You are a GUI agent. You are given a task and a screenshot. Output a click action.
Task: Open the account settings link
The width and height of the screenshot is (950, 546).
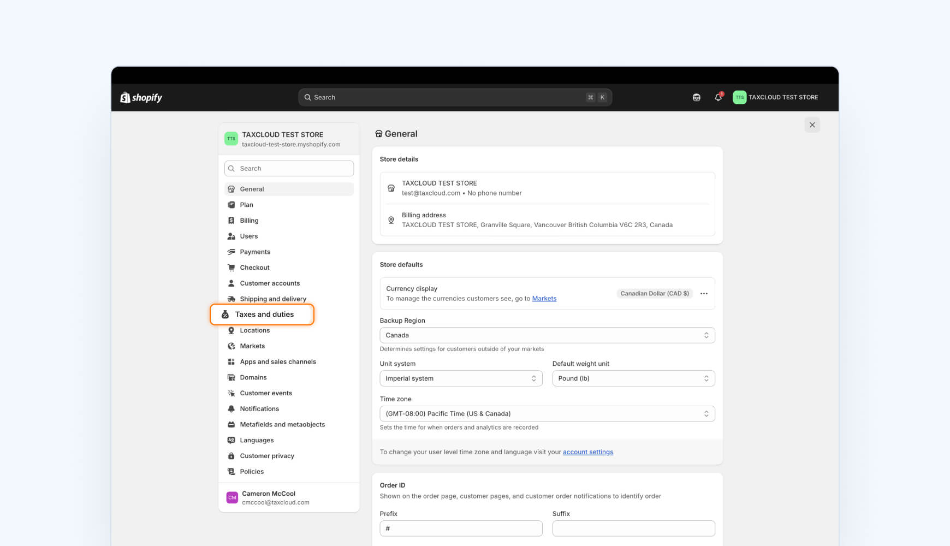587,452
